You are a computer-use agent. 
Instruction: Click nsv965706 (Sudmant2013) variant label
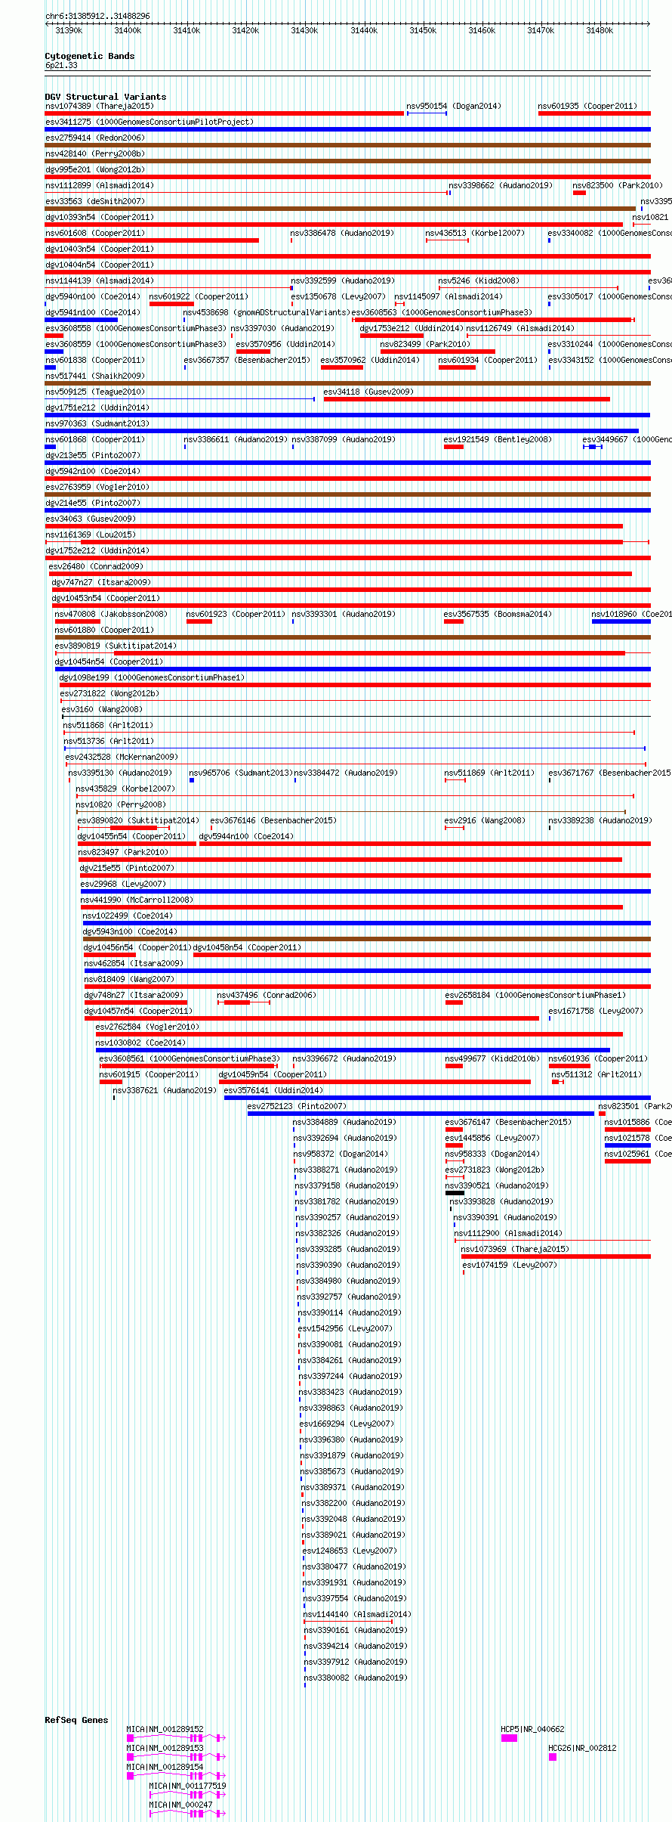241,773
